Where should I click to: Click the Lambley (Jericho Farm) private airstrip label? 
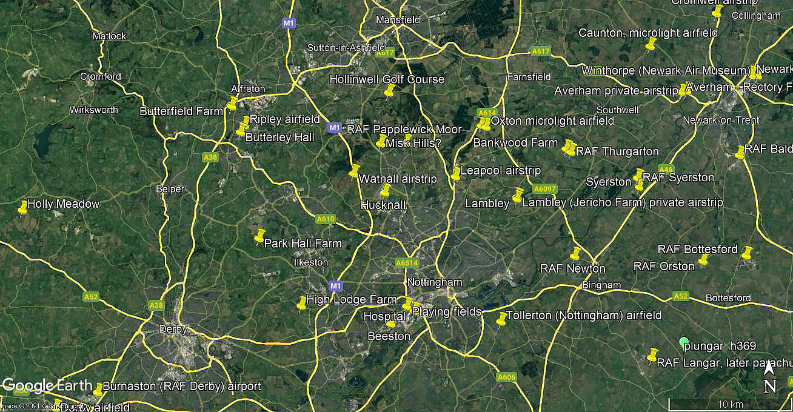click(x=622, y=202)
